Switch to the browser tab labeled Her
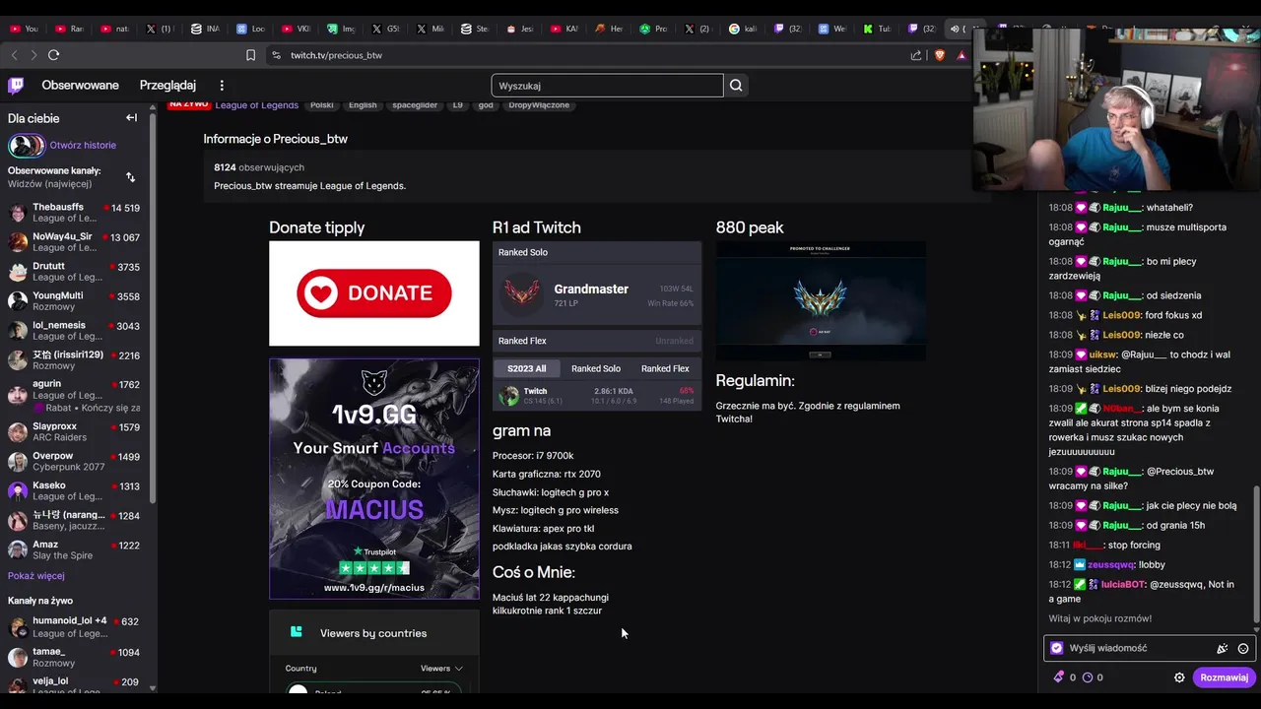 (609, 29)
